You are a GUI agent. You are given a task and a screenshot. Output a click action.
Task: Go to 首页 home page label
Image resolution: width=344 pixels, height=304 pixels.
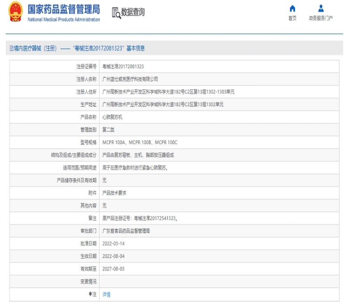[292, 18]
